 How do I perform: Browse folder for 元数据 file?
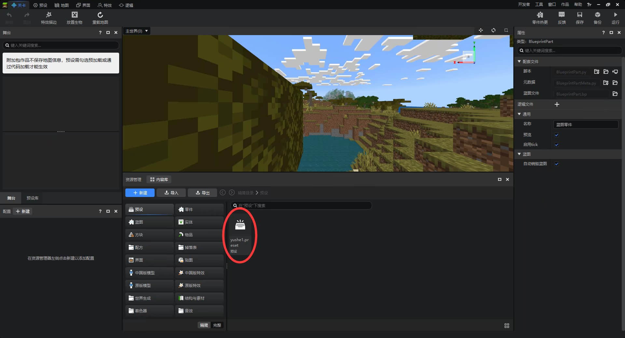coord(615,83)
